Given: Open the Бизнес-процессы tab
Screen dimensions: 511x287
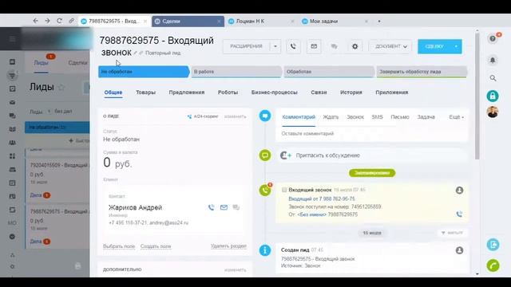Looking at the screenshot, I should (275, 92).
